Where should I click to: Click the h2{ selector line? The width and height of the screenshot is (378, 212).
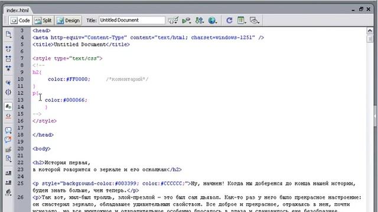pyautogui.click(x=37, y=72)
